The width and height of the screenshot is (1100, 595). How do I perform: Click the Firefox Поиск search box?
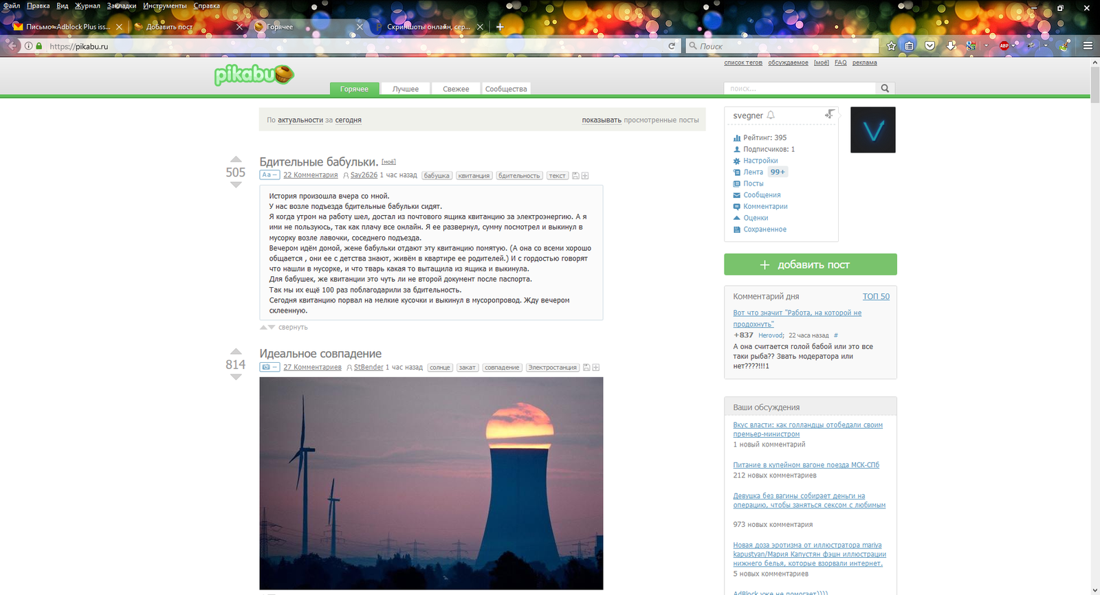(782, 46)
